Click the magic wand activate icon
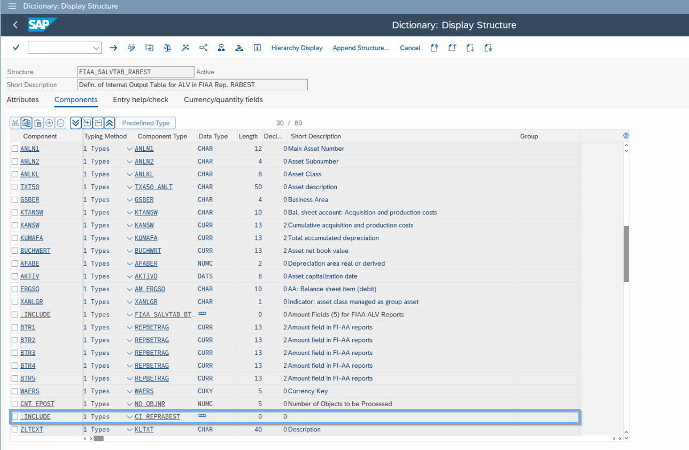 point(185,48)
